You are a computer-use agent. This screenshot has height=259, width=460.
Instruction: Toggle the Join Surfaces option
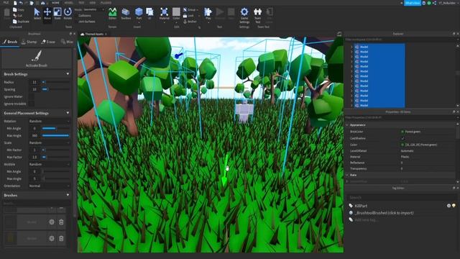86,22
